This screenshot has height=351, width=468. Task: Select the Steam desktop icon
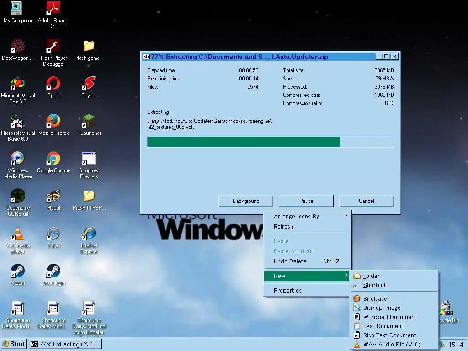[17, 274]
